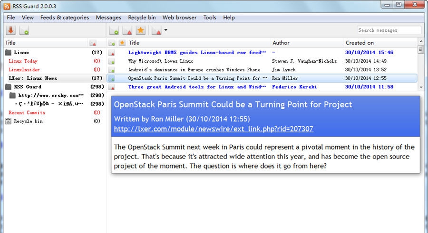Click author 'Federico Kereki' cell
This screenshot has height=233, width=428.
pos(294,87)
